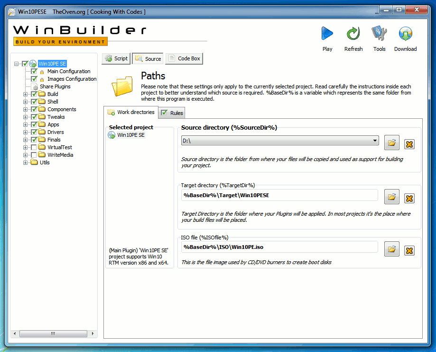The width and height of the screenshot is (436, 352).
Task: Open the Code Box tab
Action: click(x=184, y=58)
